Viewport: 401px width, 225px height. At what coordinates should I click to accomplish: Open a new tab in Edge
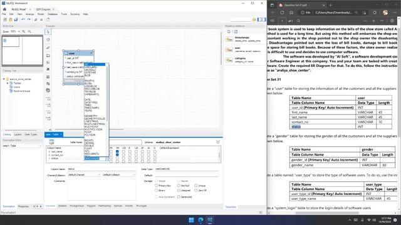point(331,5)
